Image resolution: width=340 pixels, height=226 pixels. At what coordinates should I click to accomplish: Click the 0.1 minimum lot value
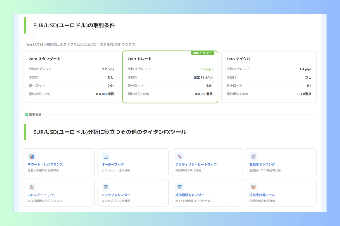[x=309, y=86]
